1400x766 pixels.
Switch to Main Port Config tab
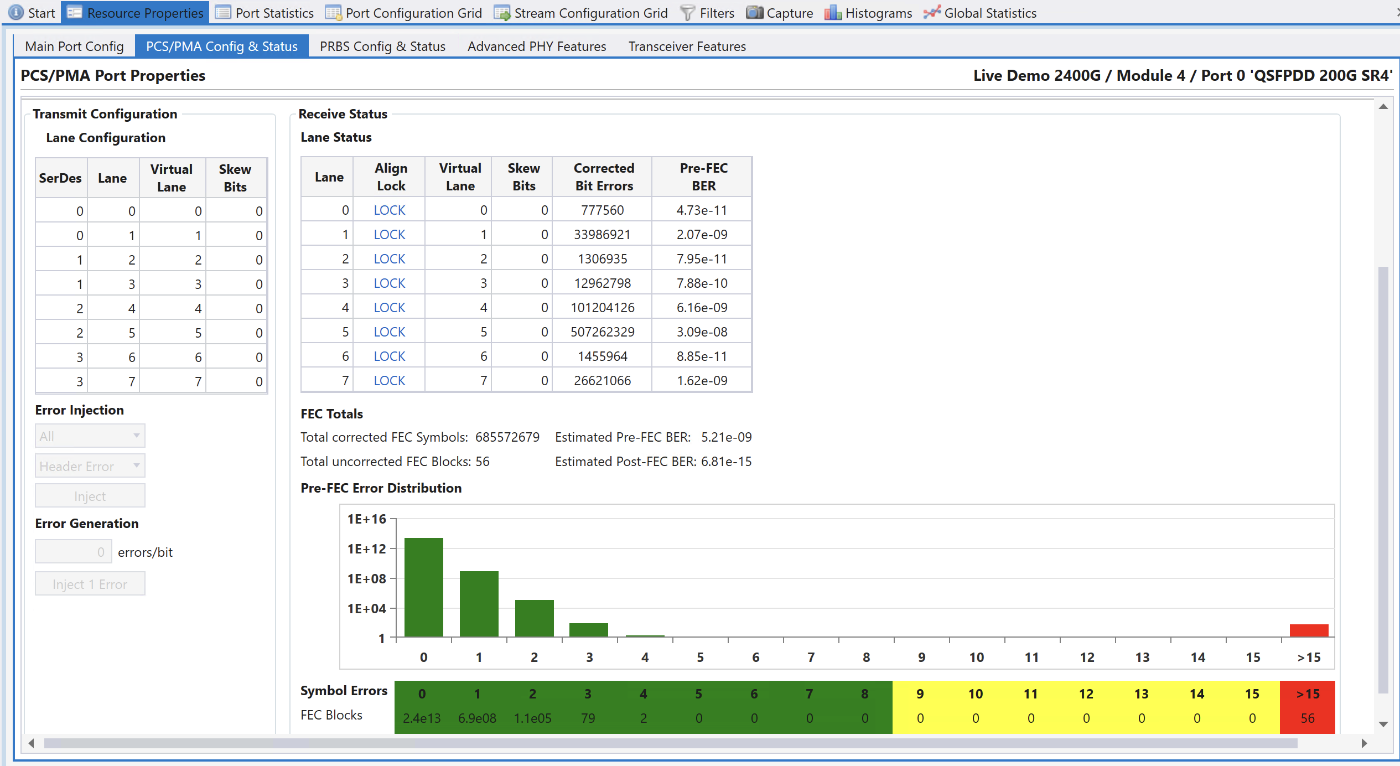pyautogui.click(x=74, y=46)
